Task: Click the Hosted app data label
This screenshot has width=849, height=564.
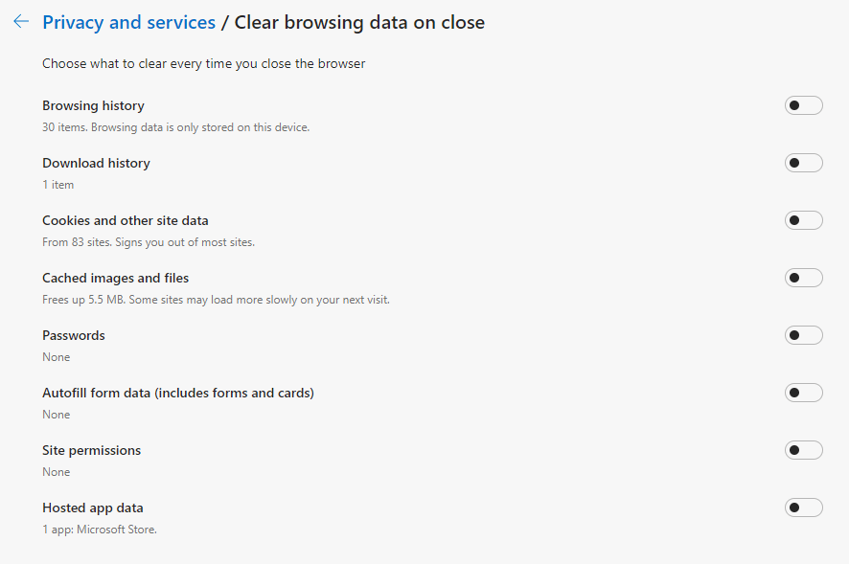Action: [x=93, y=508]
